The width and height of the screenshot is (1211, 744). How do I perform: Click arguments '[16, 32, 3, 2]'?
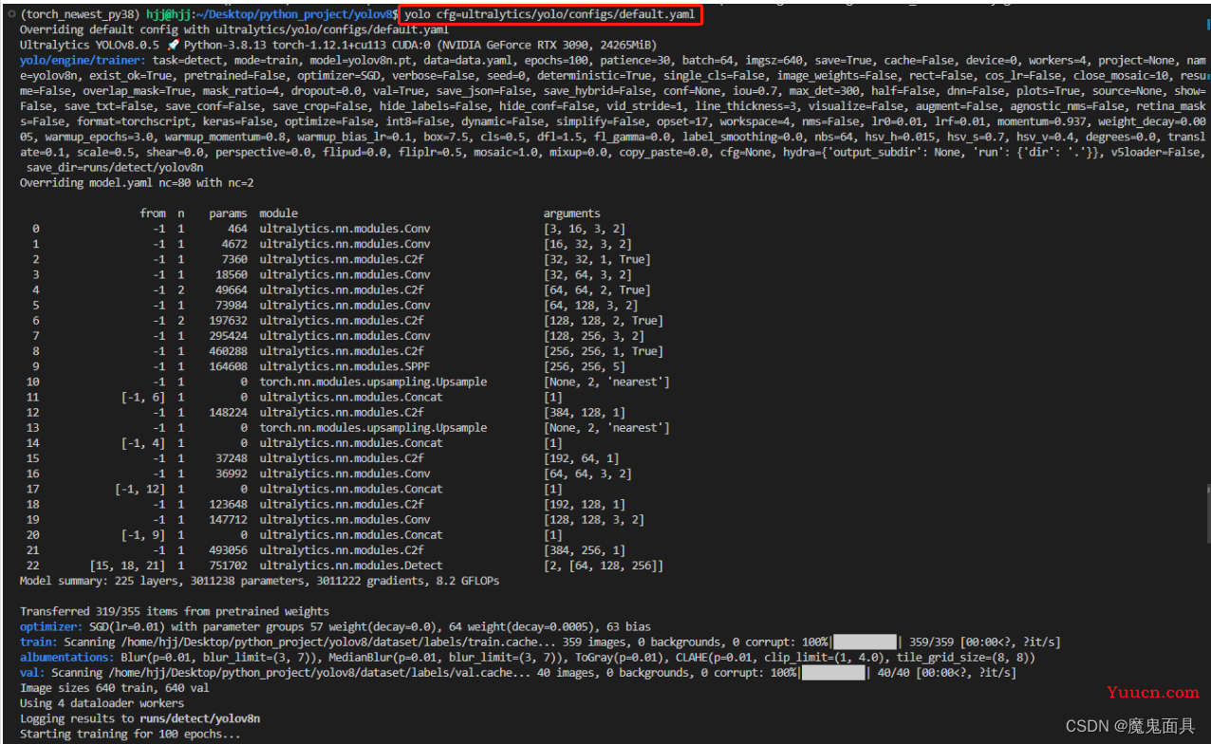587,244
